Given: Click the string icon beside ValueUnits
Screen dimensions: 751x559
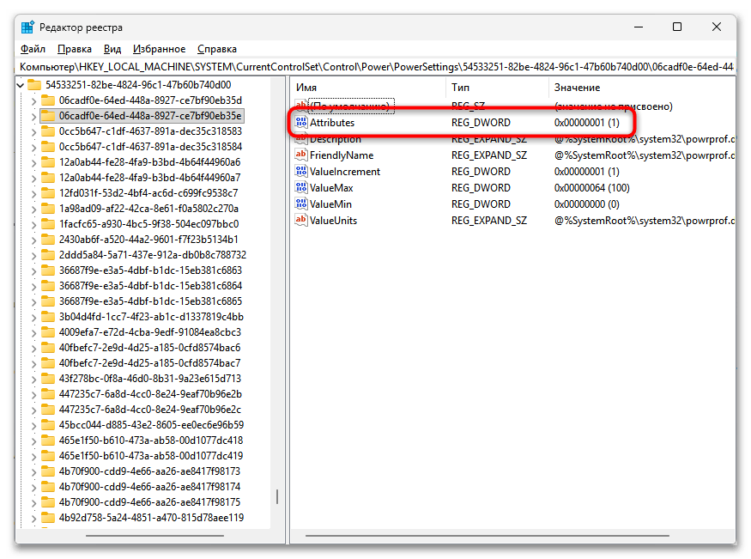Looking at the screenshot, I should pos(300,220).
